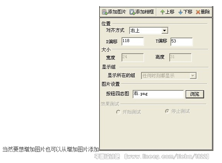This screenshot has width=222, height=163.
Task: Click the X偏移 label
Action: click(112, 42)
